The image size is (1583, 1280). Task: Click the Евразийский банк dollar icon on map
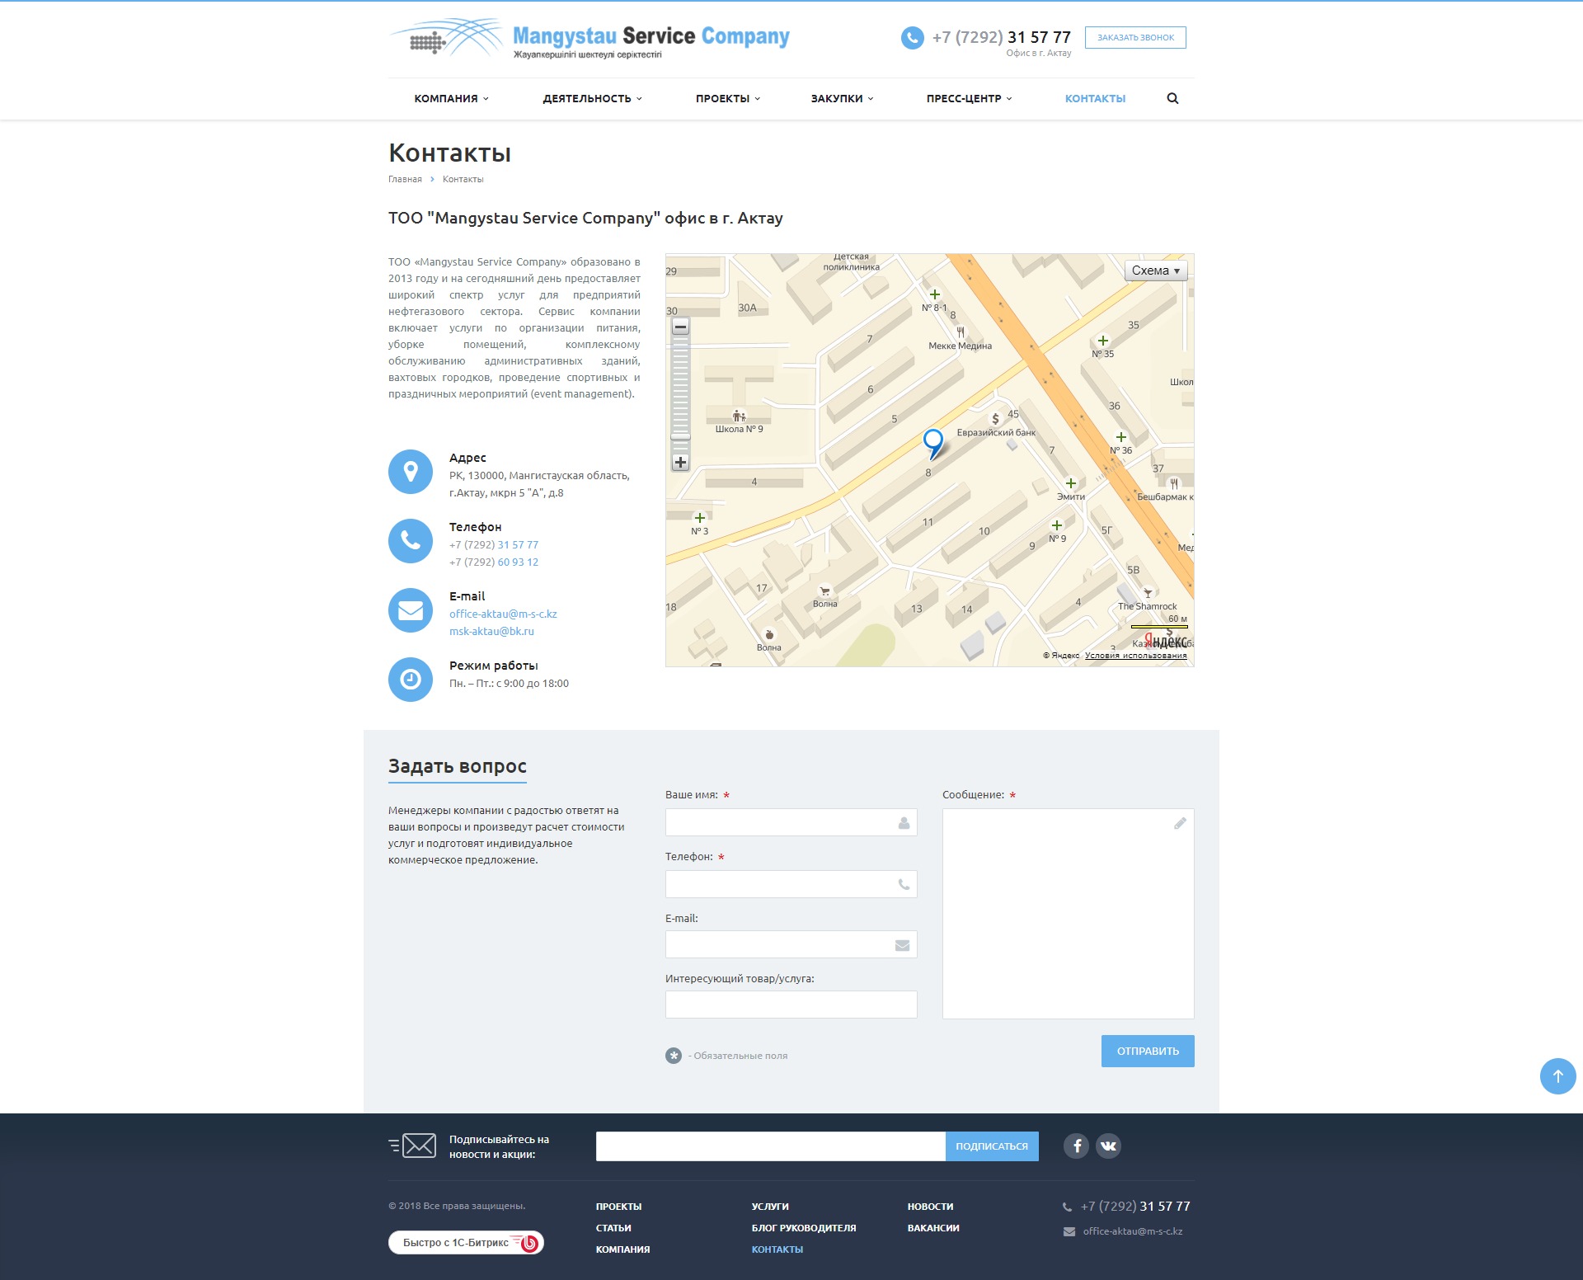pos(995,419)
